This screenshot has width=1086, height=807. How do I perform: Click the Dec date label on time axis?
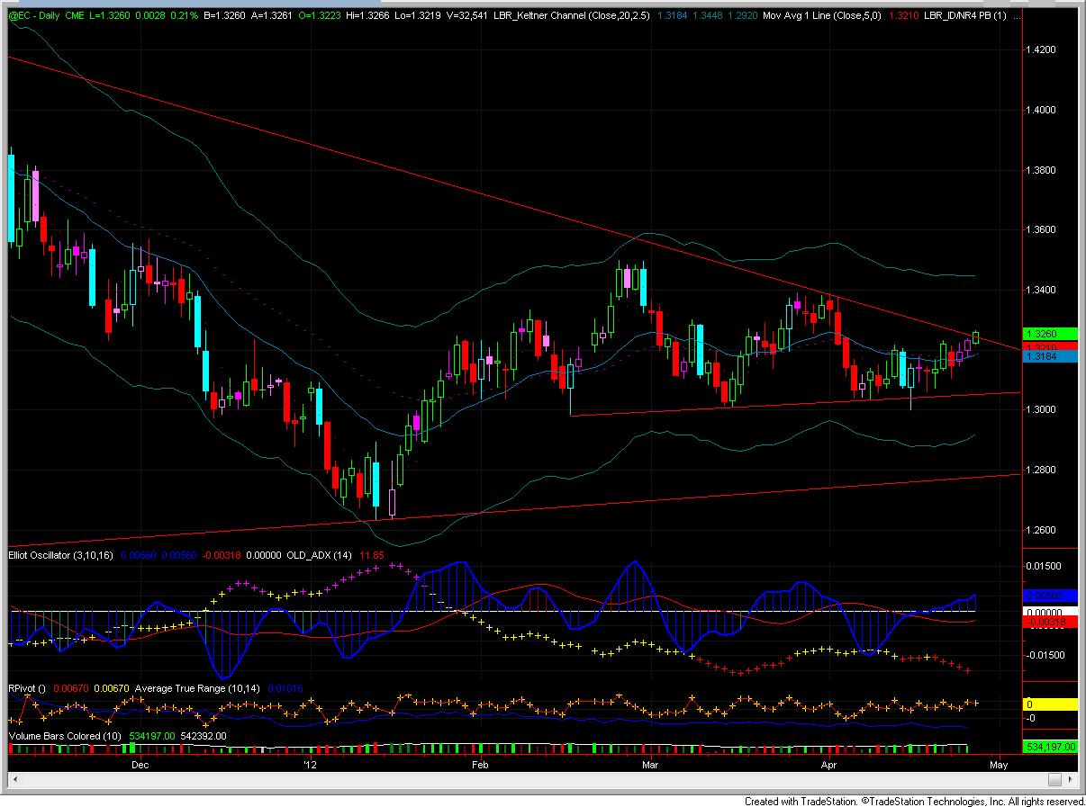139,765
